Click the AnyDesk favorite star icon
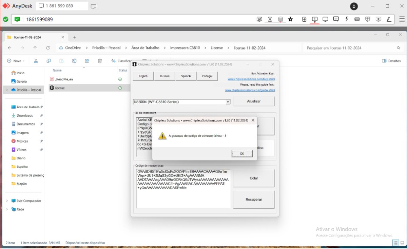Image resolution: width=407 pixels, height=249 pixels. (x=290, y=19)
